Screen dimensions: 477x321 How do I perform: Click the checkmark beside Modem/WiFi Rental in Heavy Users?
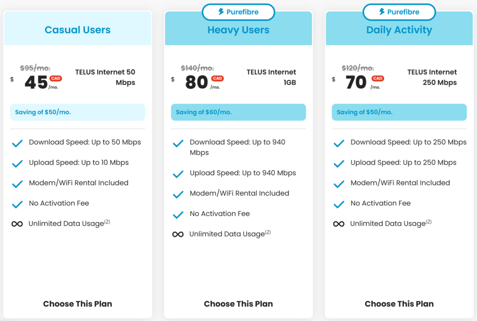178,193
